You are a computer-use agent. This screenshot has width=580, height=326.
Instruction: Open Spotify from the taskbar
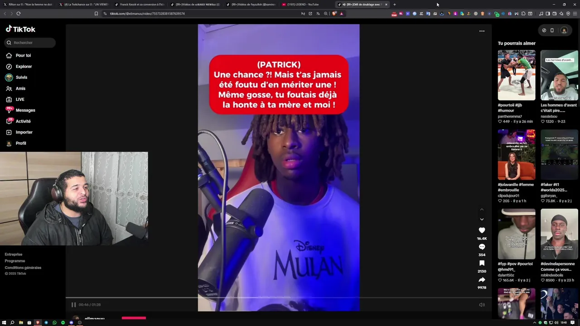click(x=63, y=322)
